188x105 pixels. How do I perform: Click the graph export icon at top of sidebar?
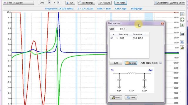pos(182,14)
